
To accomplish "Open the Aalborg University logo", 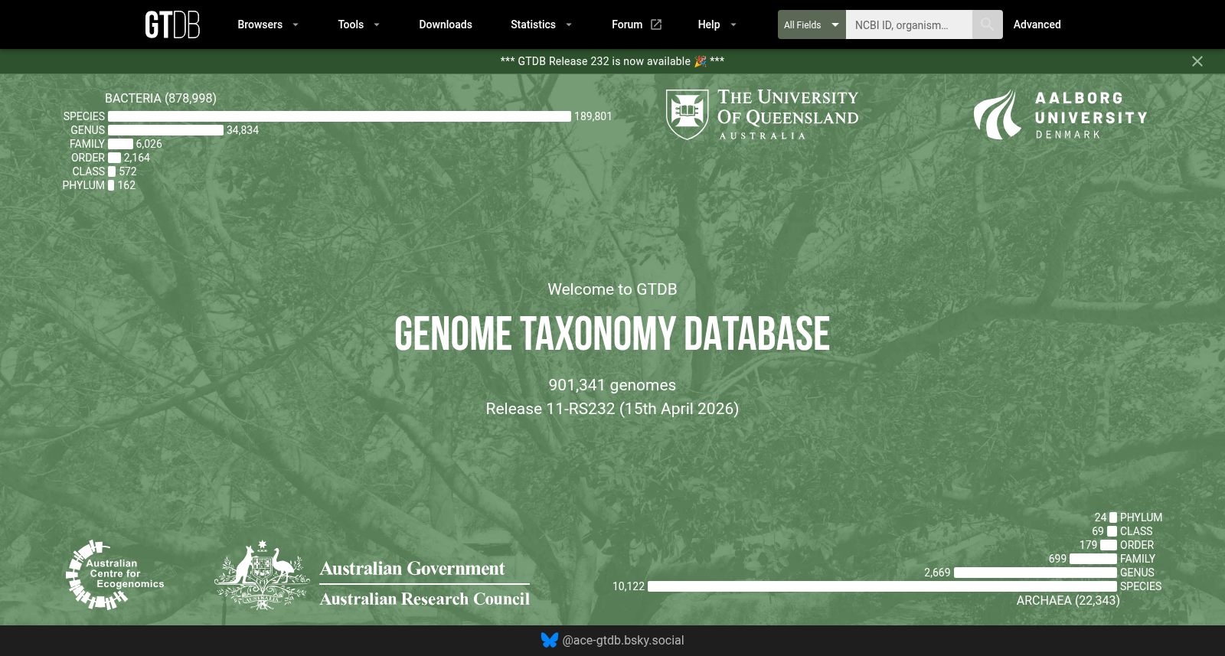I will point(1060,115).
